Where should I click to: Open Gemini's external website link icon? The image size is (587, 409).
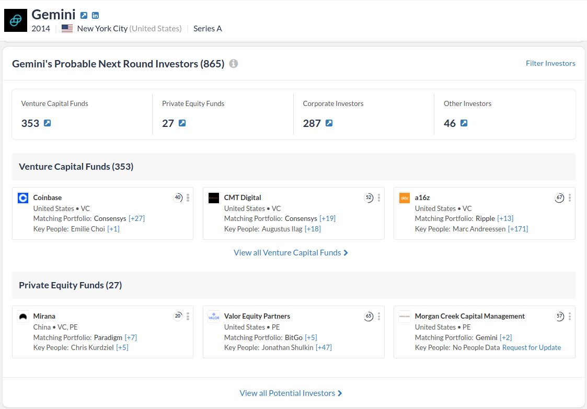point(84,16)
